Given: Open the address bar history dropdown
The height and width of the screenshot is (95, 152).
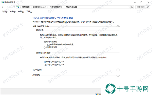Looking at the screenshot, I should point(129,7).
